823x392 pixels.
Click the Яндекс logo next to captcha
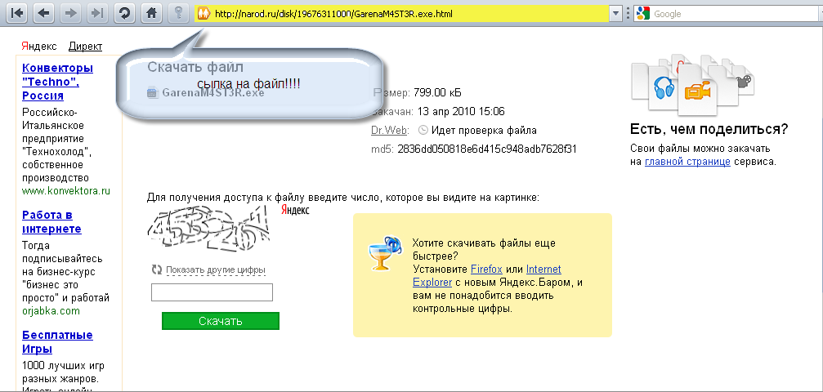(295, 210)
